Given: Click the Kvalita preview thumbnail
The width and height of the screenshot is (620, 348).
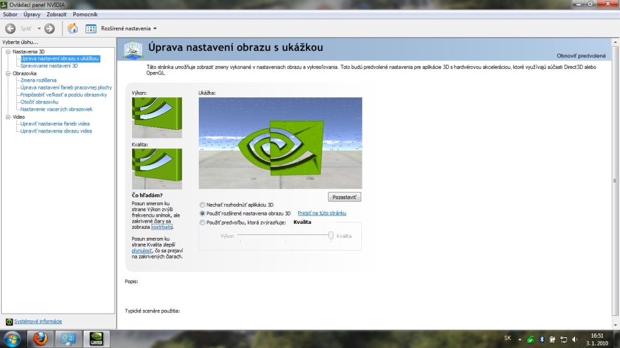Looking at the screenshot, I should (157, 169).
